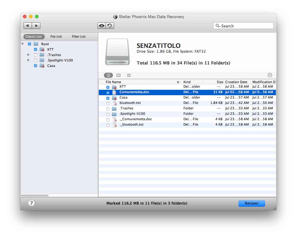Click the .Trashes folder icon in the tree
The width and height of the screenshot is (297, 238).
(42, 55)
